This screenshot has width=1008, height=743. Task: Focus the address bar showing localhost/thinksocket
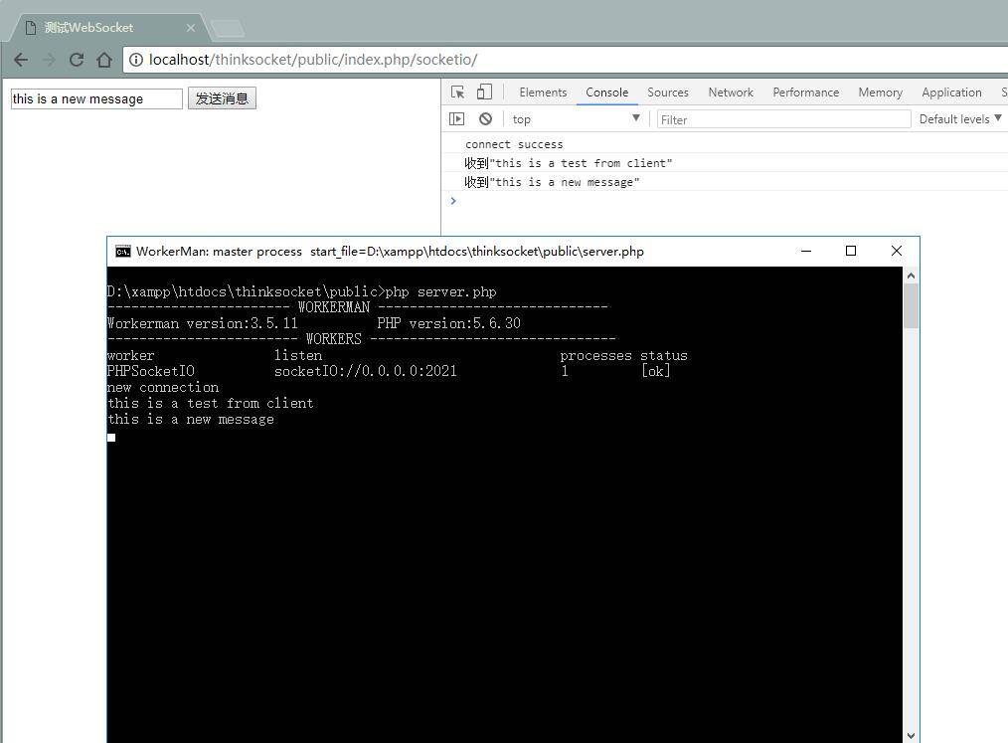tap(566, 60)
